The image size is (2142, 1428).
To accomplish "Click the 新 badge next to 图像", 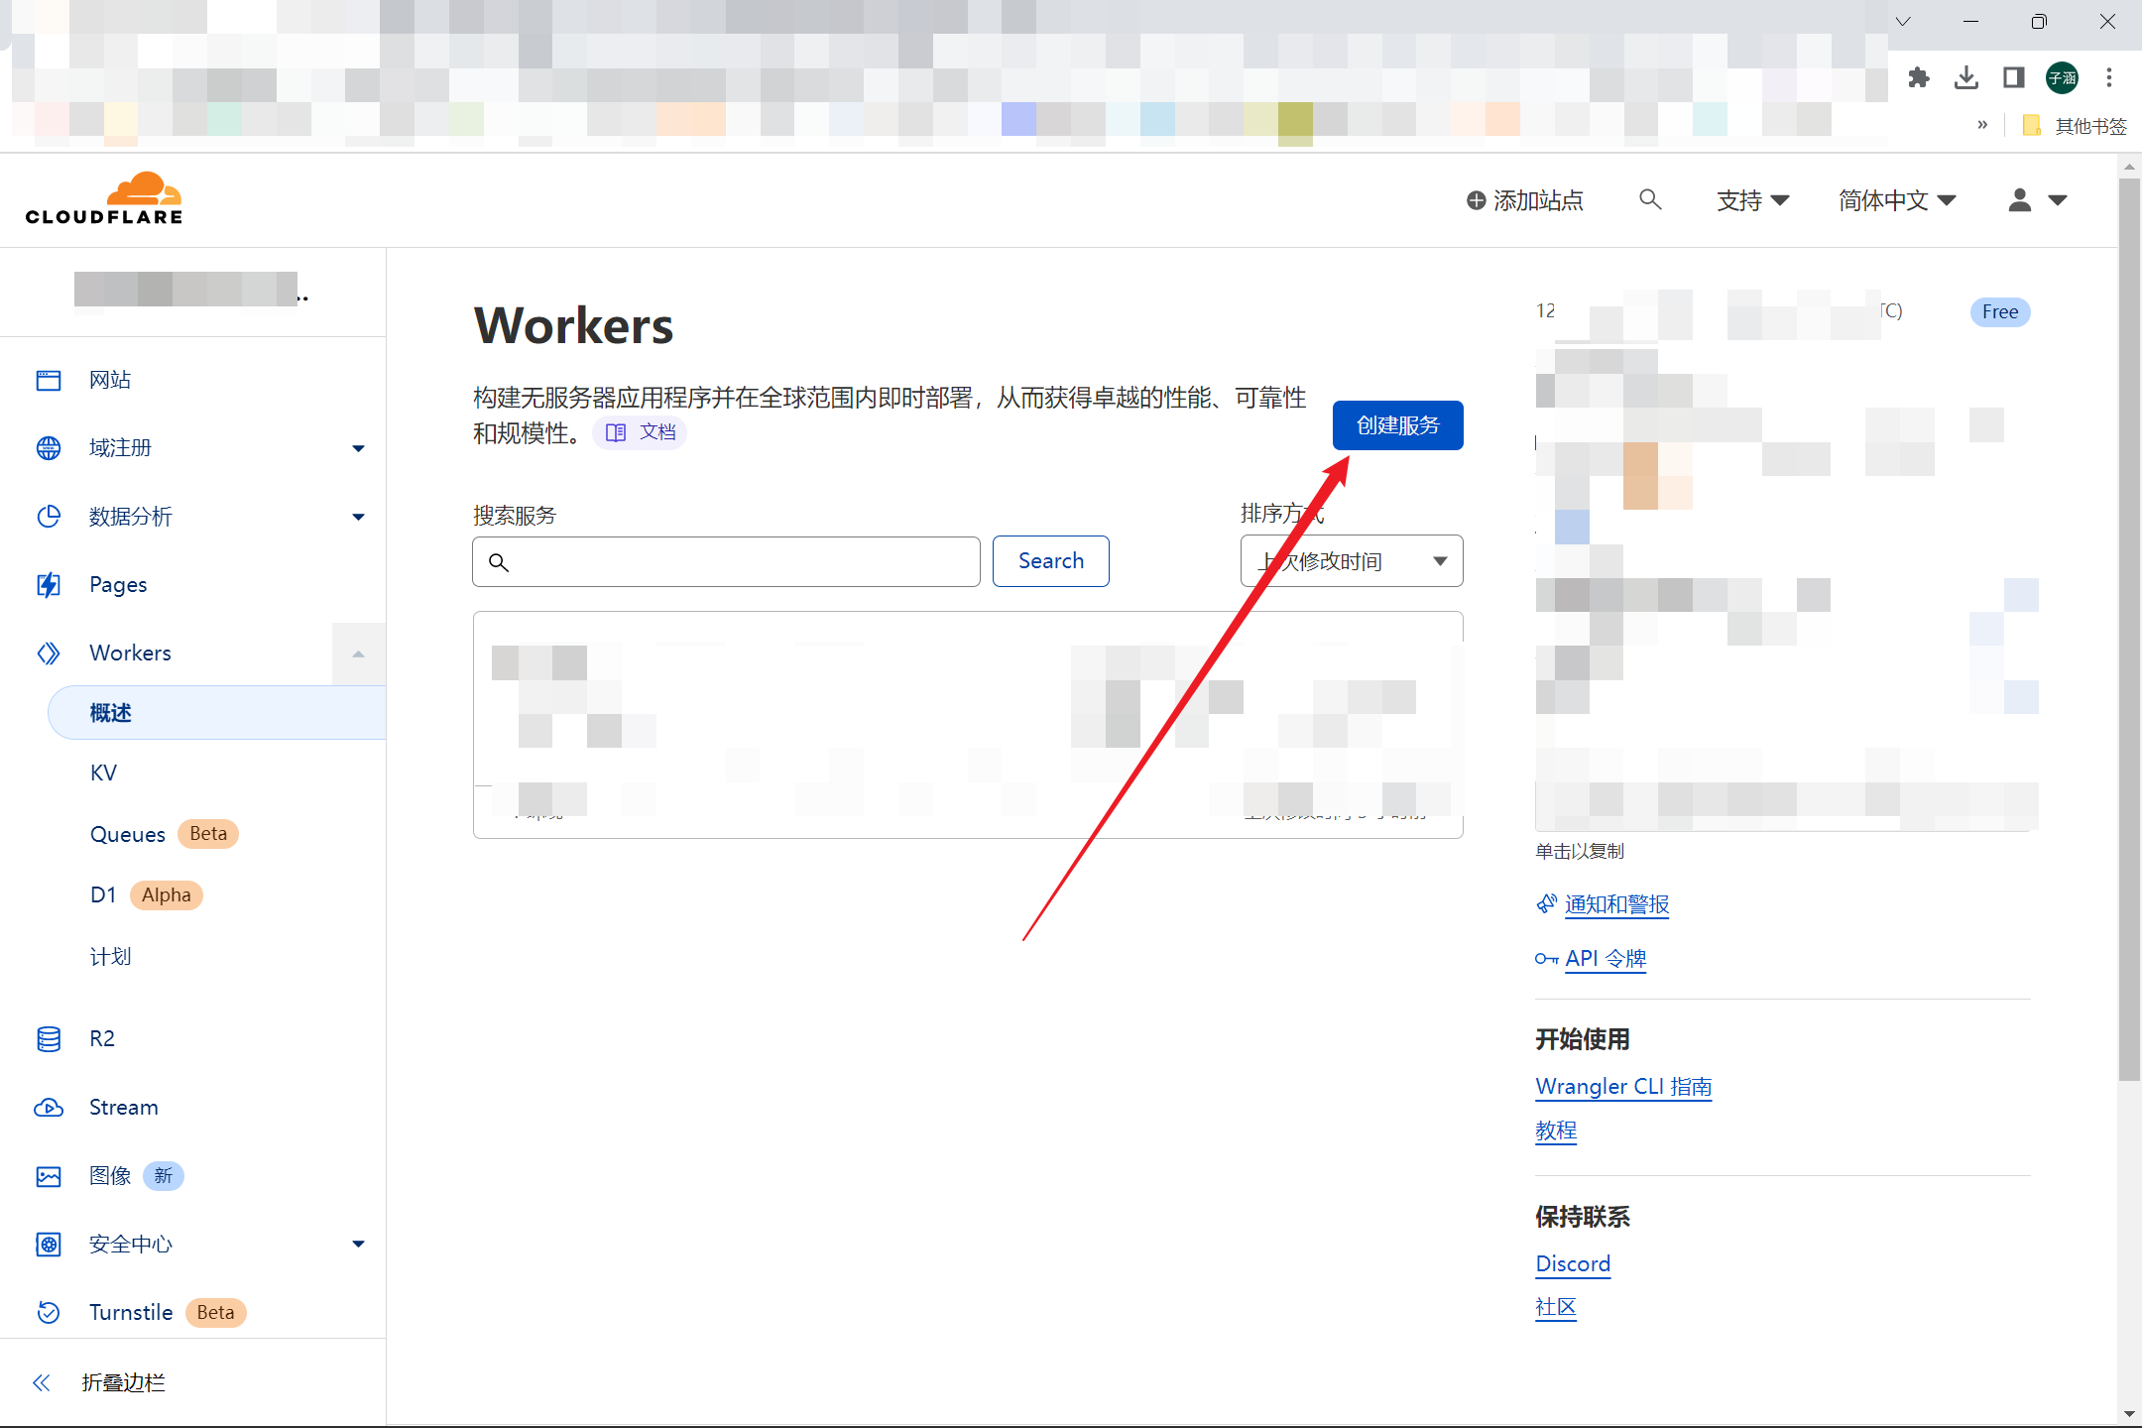I will [x=164, y=1176].
